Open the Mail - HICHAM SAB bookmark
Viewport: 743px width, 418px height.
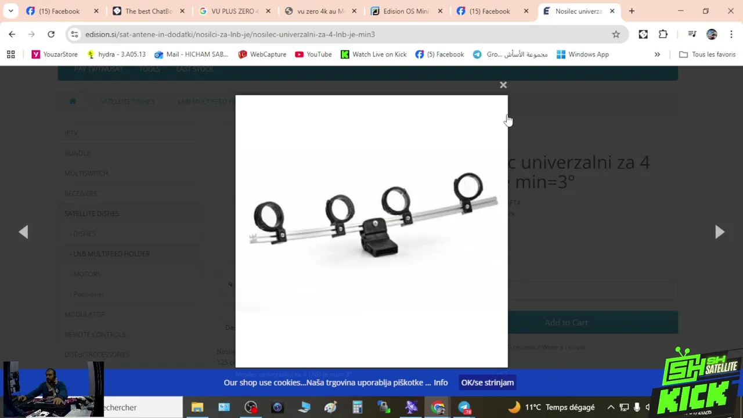191,55
